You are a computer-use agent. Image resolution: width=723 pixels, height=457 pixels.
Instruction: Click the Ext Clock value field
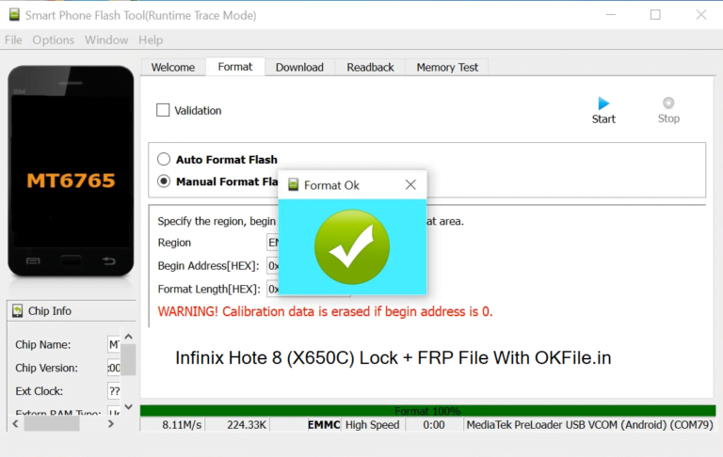[114, 391]
